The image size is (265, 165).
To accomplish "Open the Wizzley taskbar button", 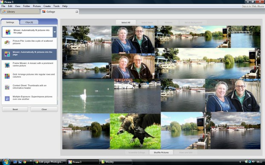I will coord(115,162).
